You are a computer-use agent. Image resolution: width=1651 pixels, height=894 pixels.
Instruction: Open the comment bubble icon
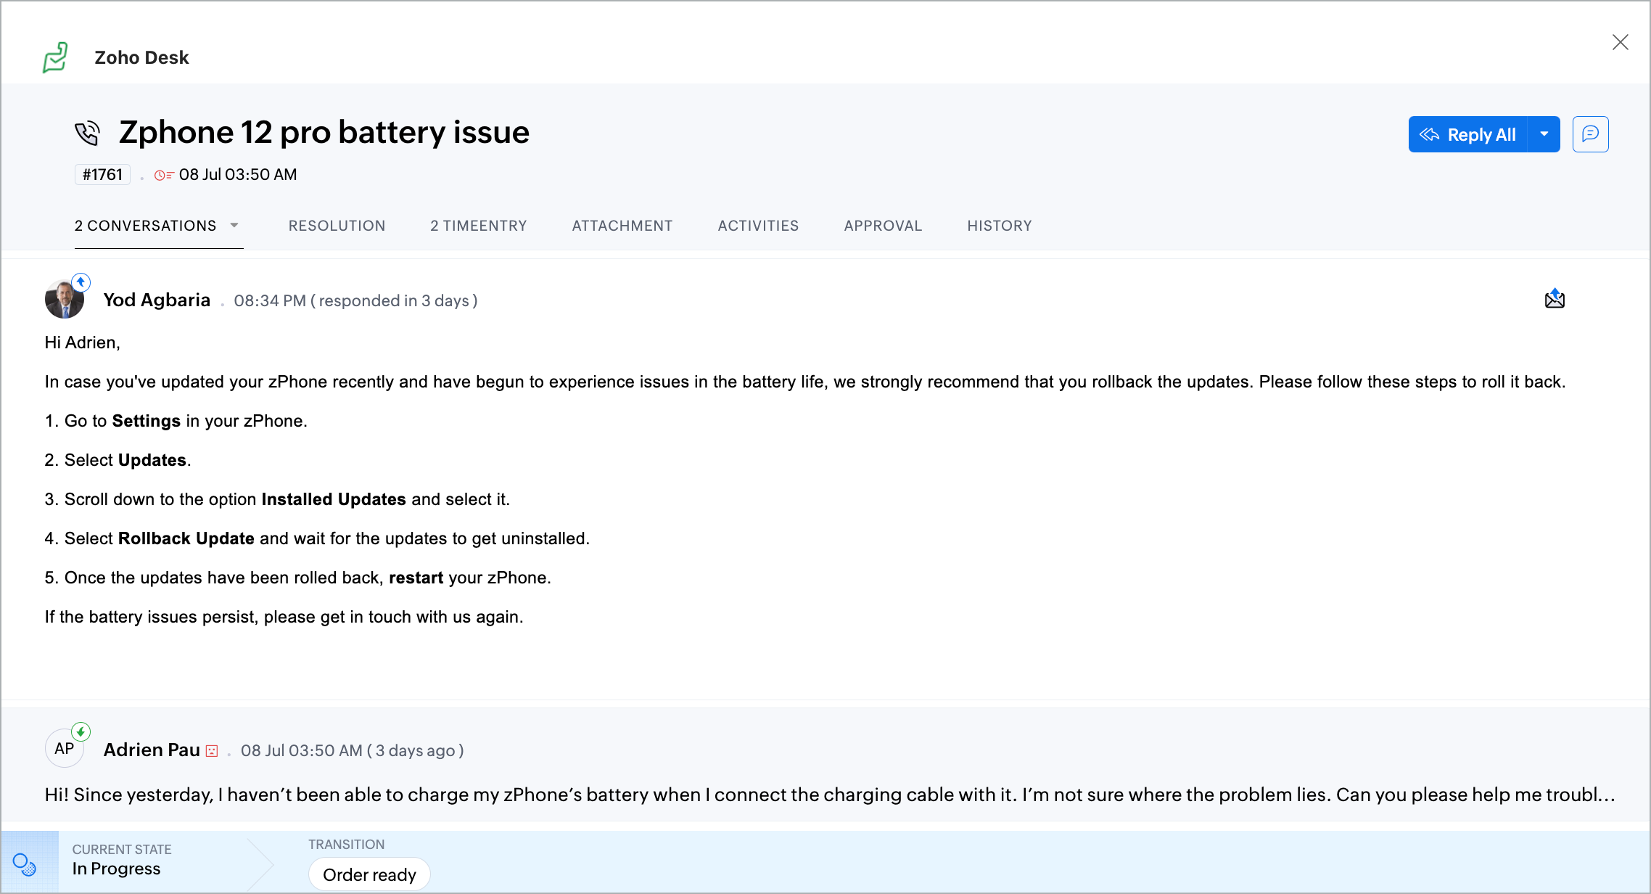[x=1590, y=134]
